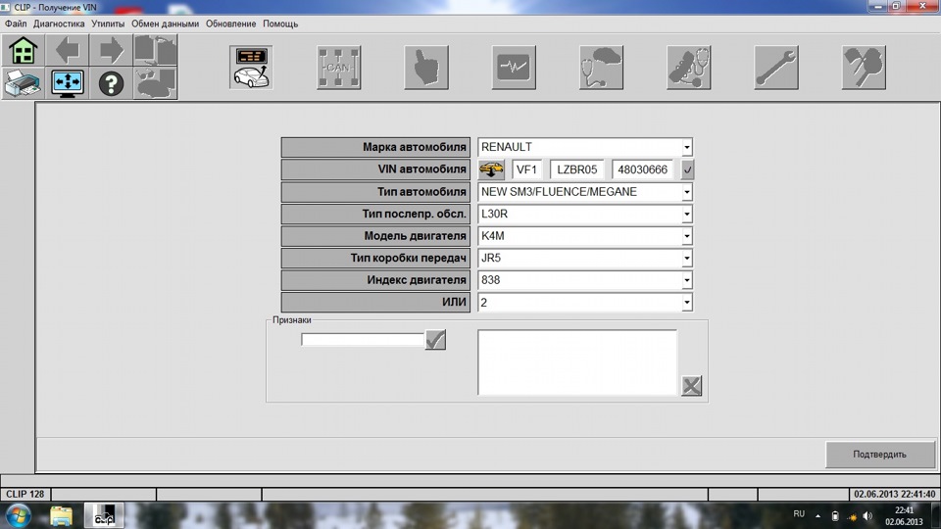Click the Подтвердить button
The image size is (941, 529).
pos(880,455)
